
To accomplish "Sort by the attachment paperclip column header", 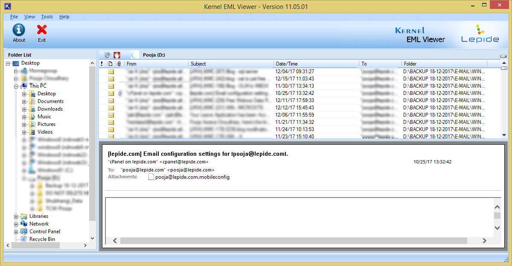I will click(x=119, y=64).
